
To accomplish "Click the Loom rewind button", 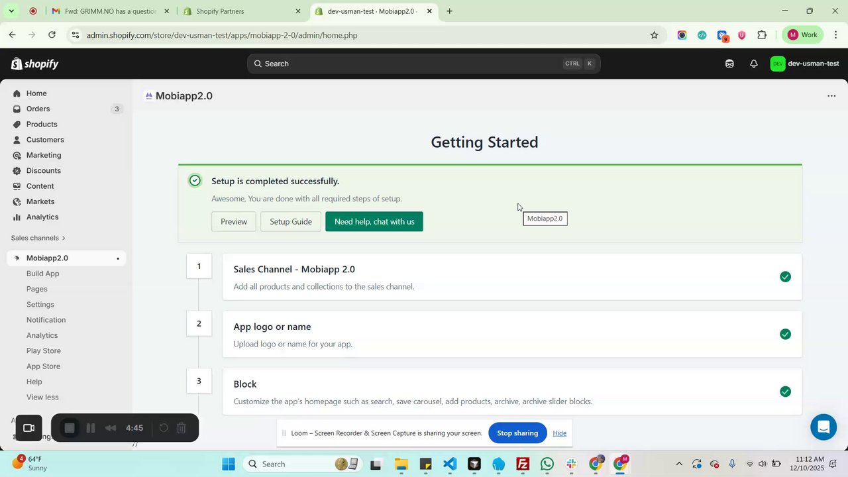I will click(111, 428).
